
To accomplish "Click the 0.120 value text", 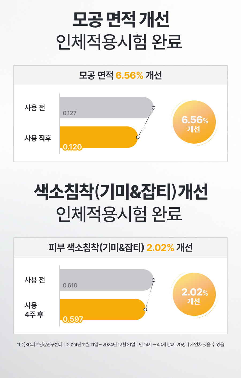I will tap(72, 147).
